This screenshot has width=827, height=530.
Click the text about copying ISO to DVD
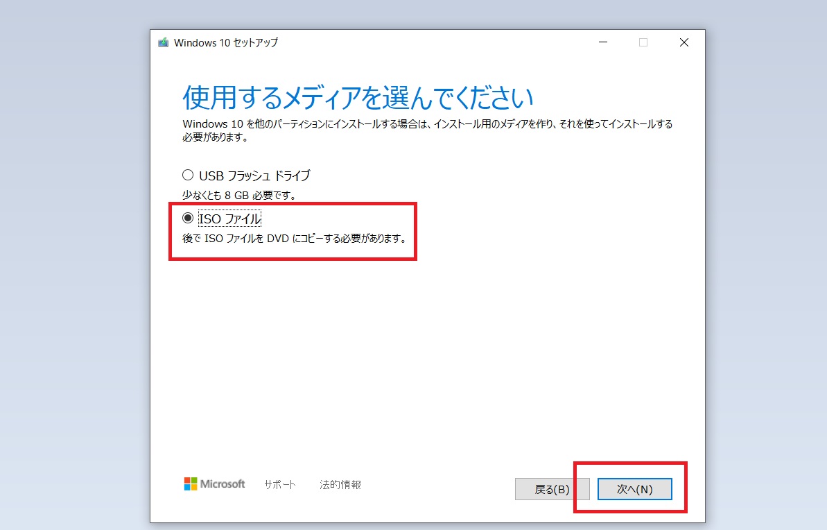pyautogui.click(x=295, y=239)
